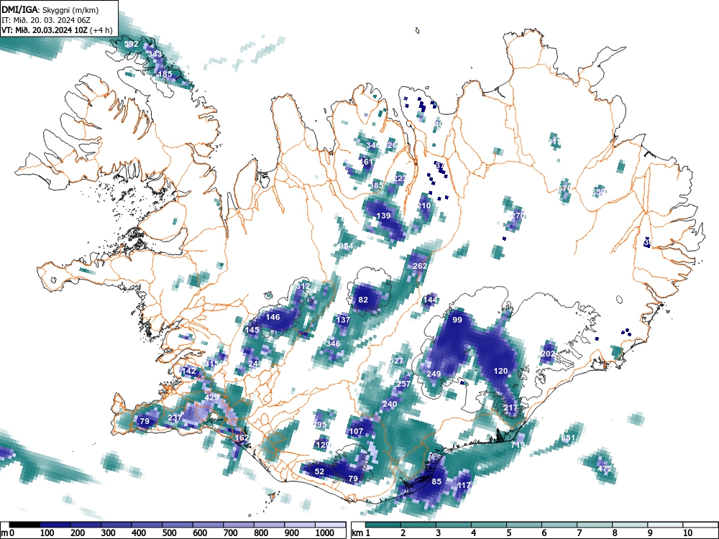Screen dimensions: 719x539
Task: Click the teal swatch between km 5 and 6
Action: click(524, 525)
